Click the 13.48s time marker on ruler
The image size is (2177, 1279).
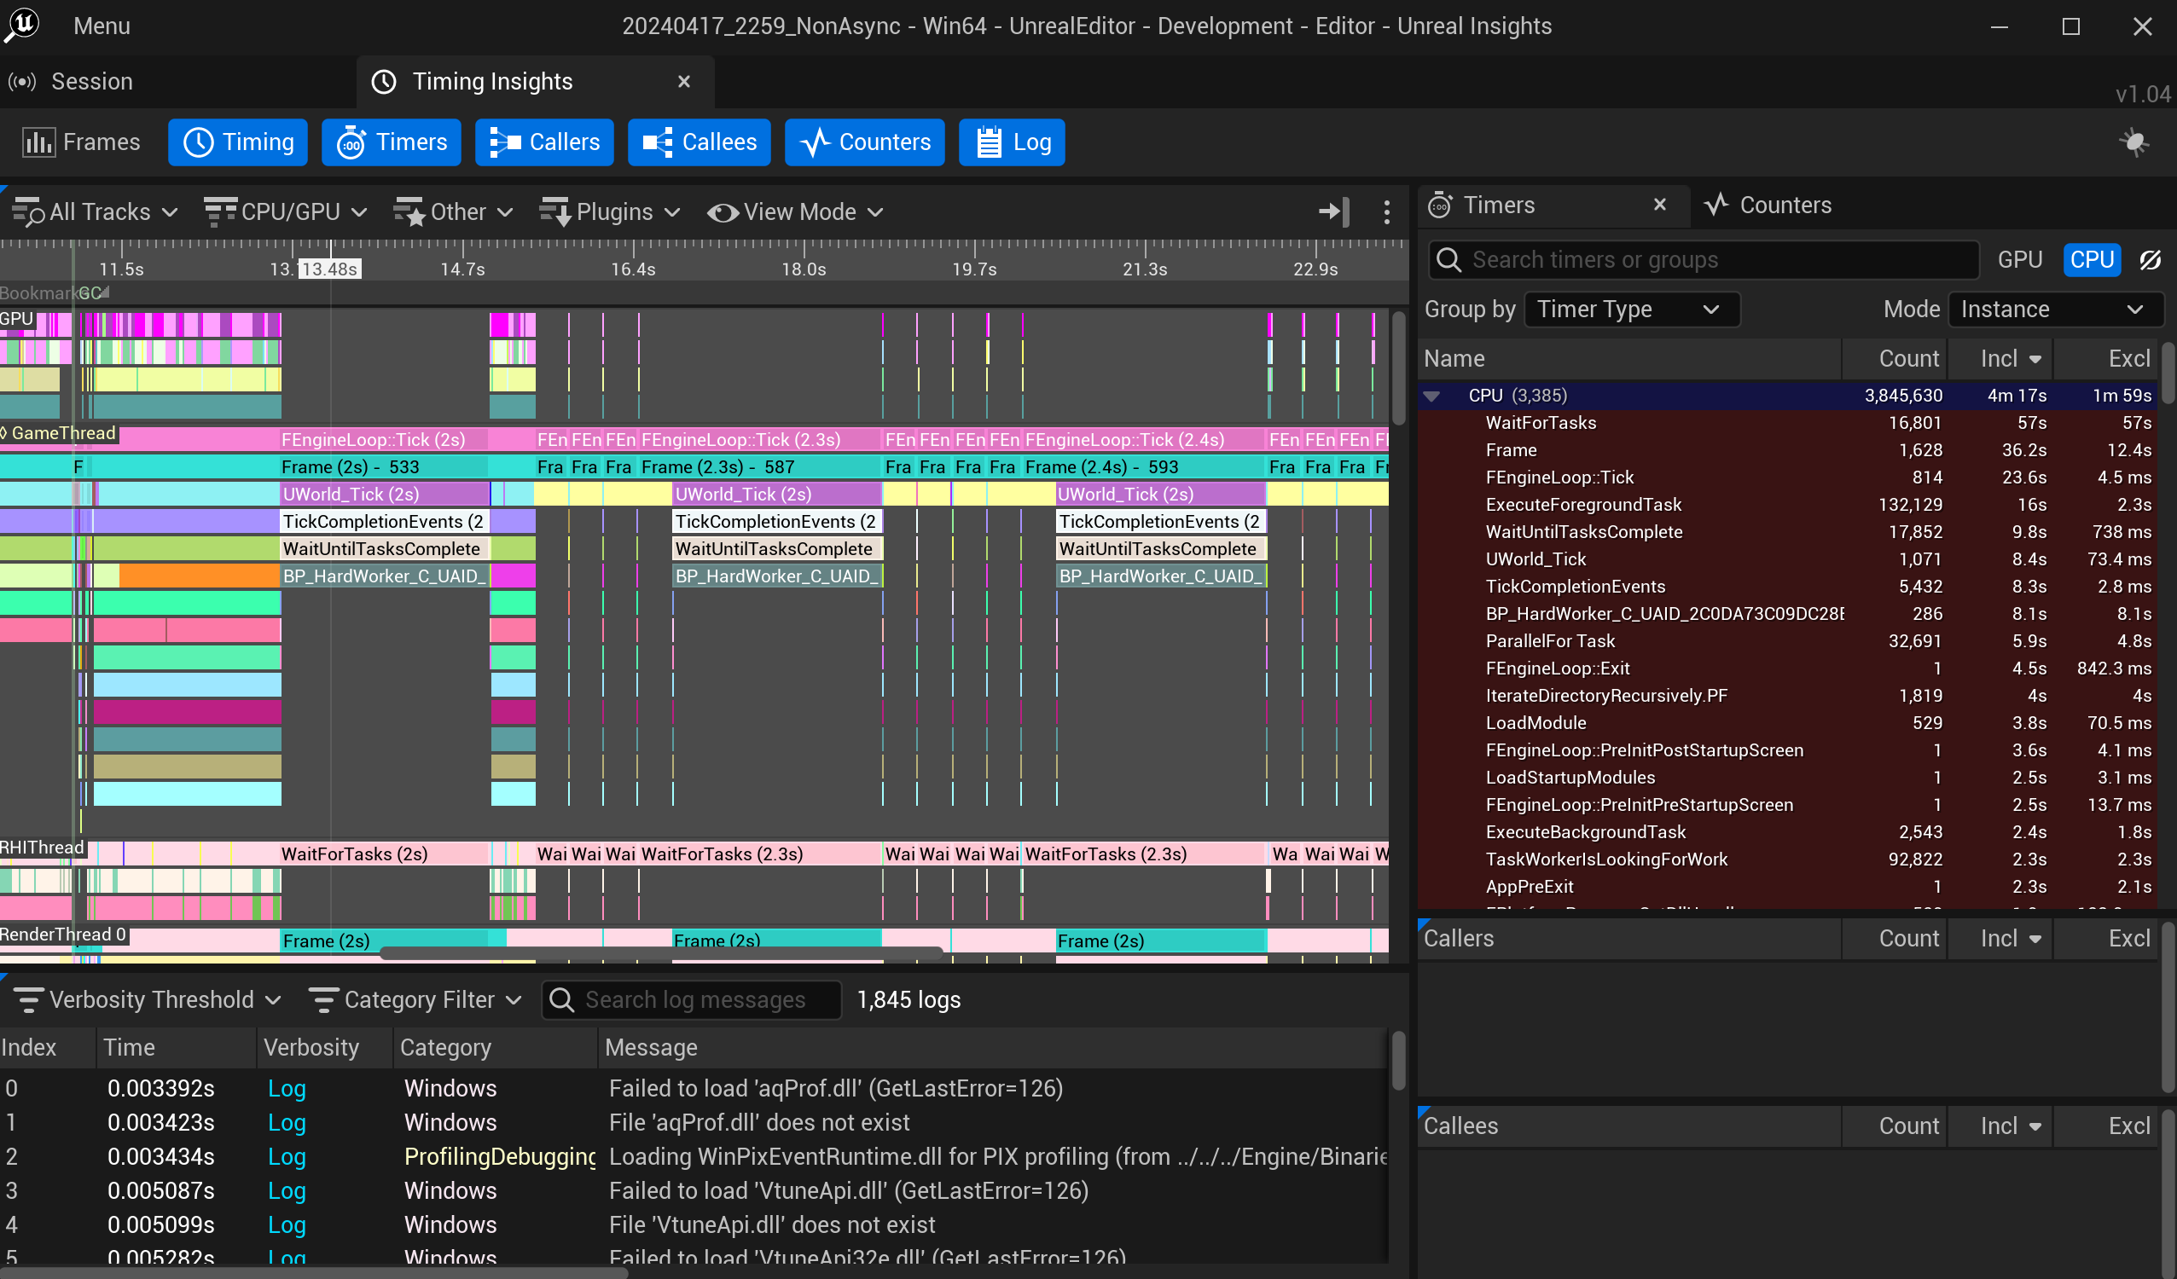(x=330, y=269)
